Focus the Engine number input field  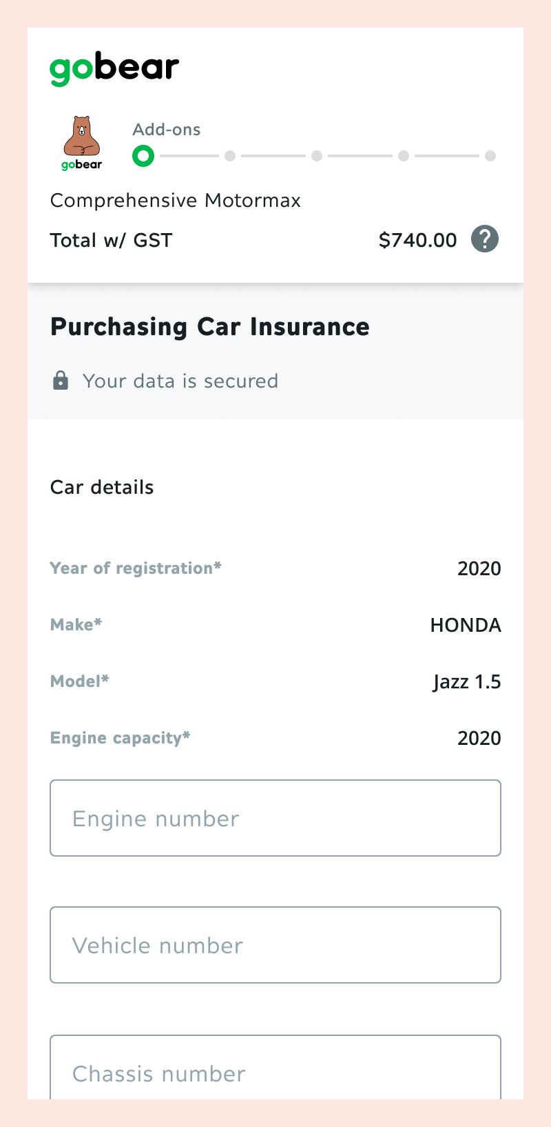(x=275, y=818)
